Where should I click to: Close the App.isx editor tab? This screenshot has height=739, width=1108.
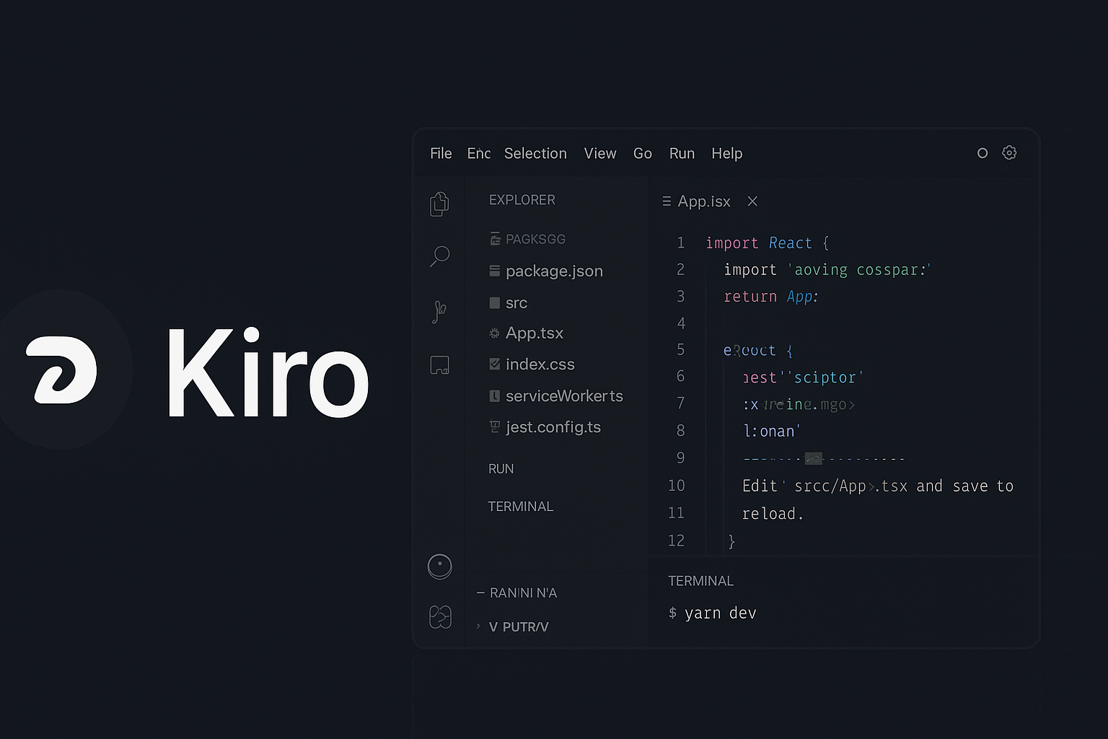[x=752, y=201]
